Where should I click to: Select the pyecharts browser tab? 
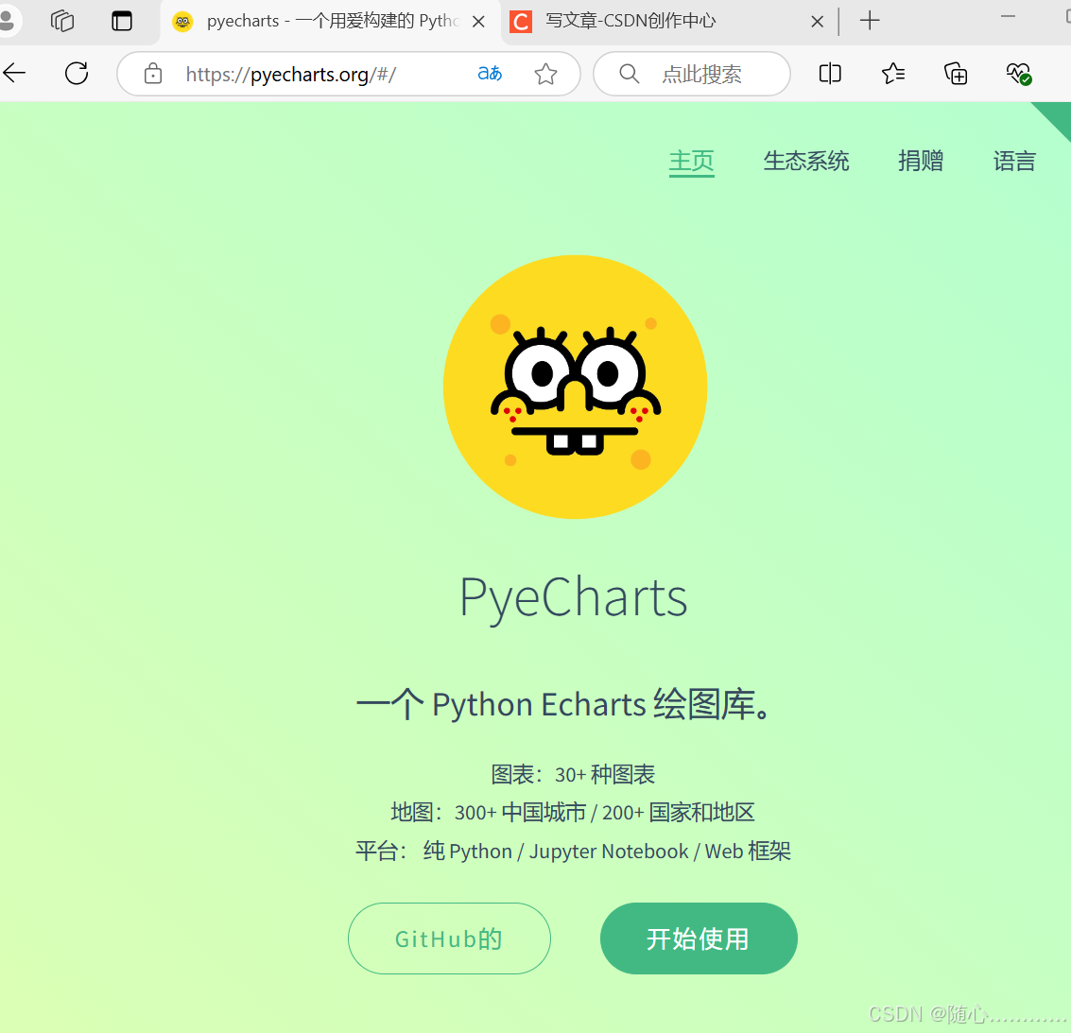331,23
